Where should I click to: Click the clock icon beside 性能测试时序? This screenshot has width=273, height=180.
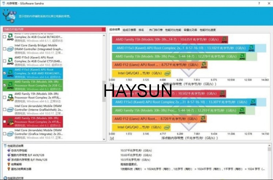[5, 178]
